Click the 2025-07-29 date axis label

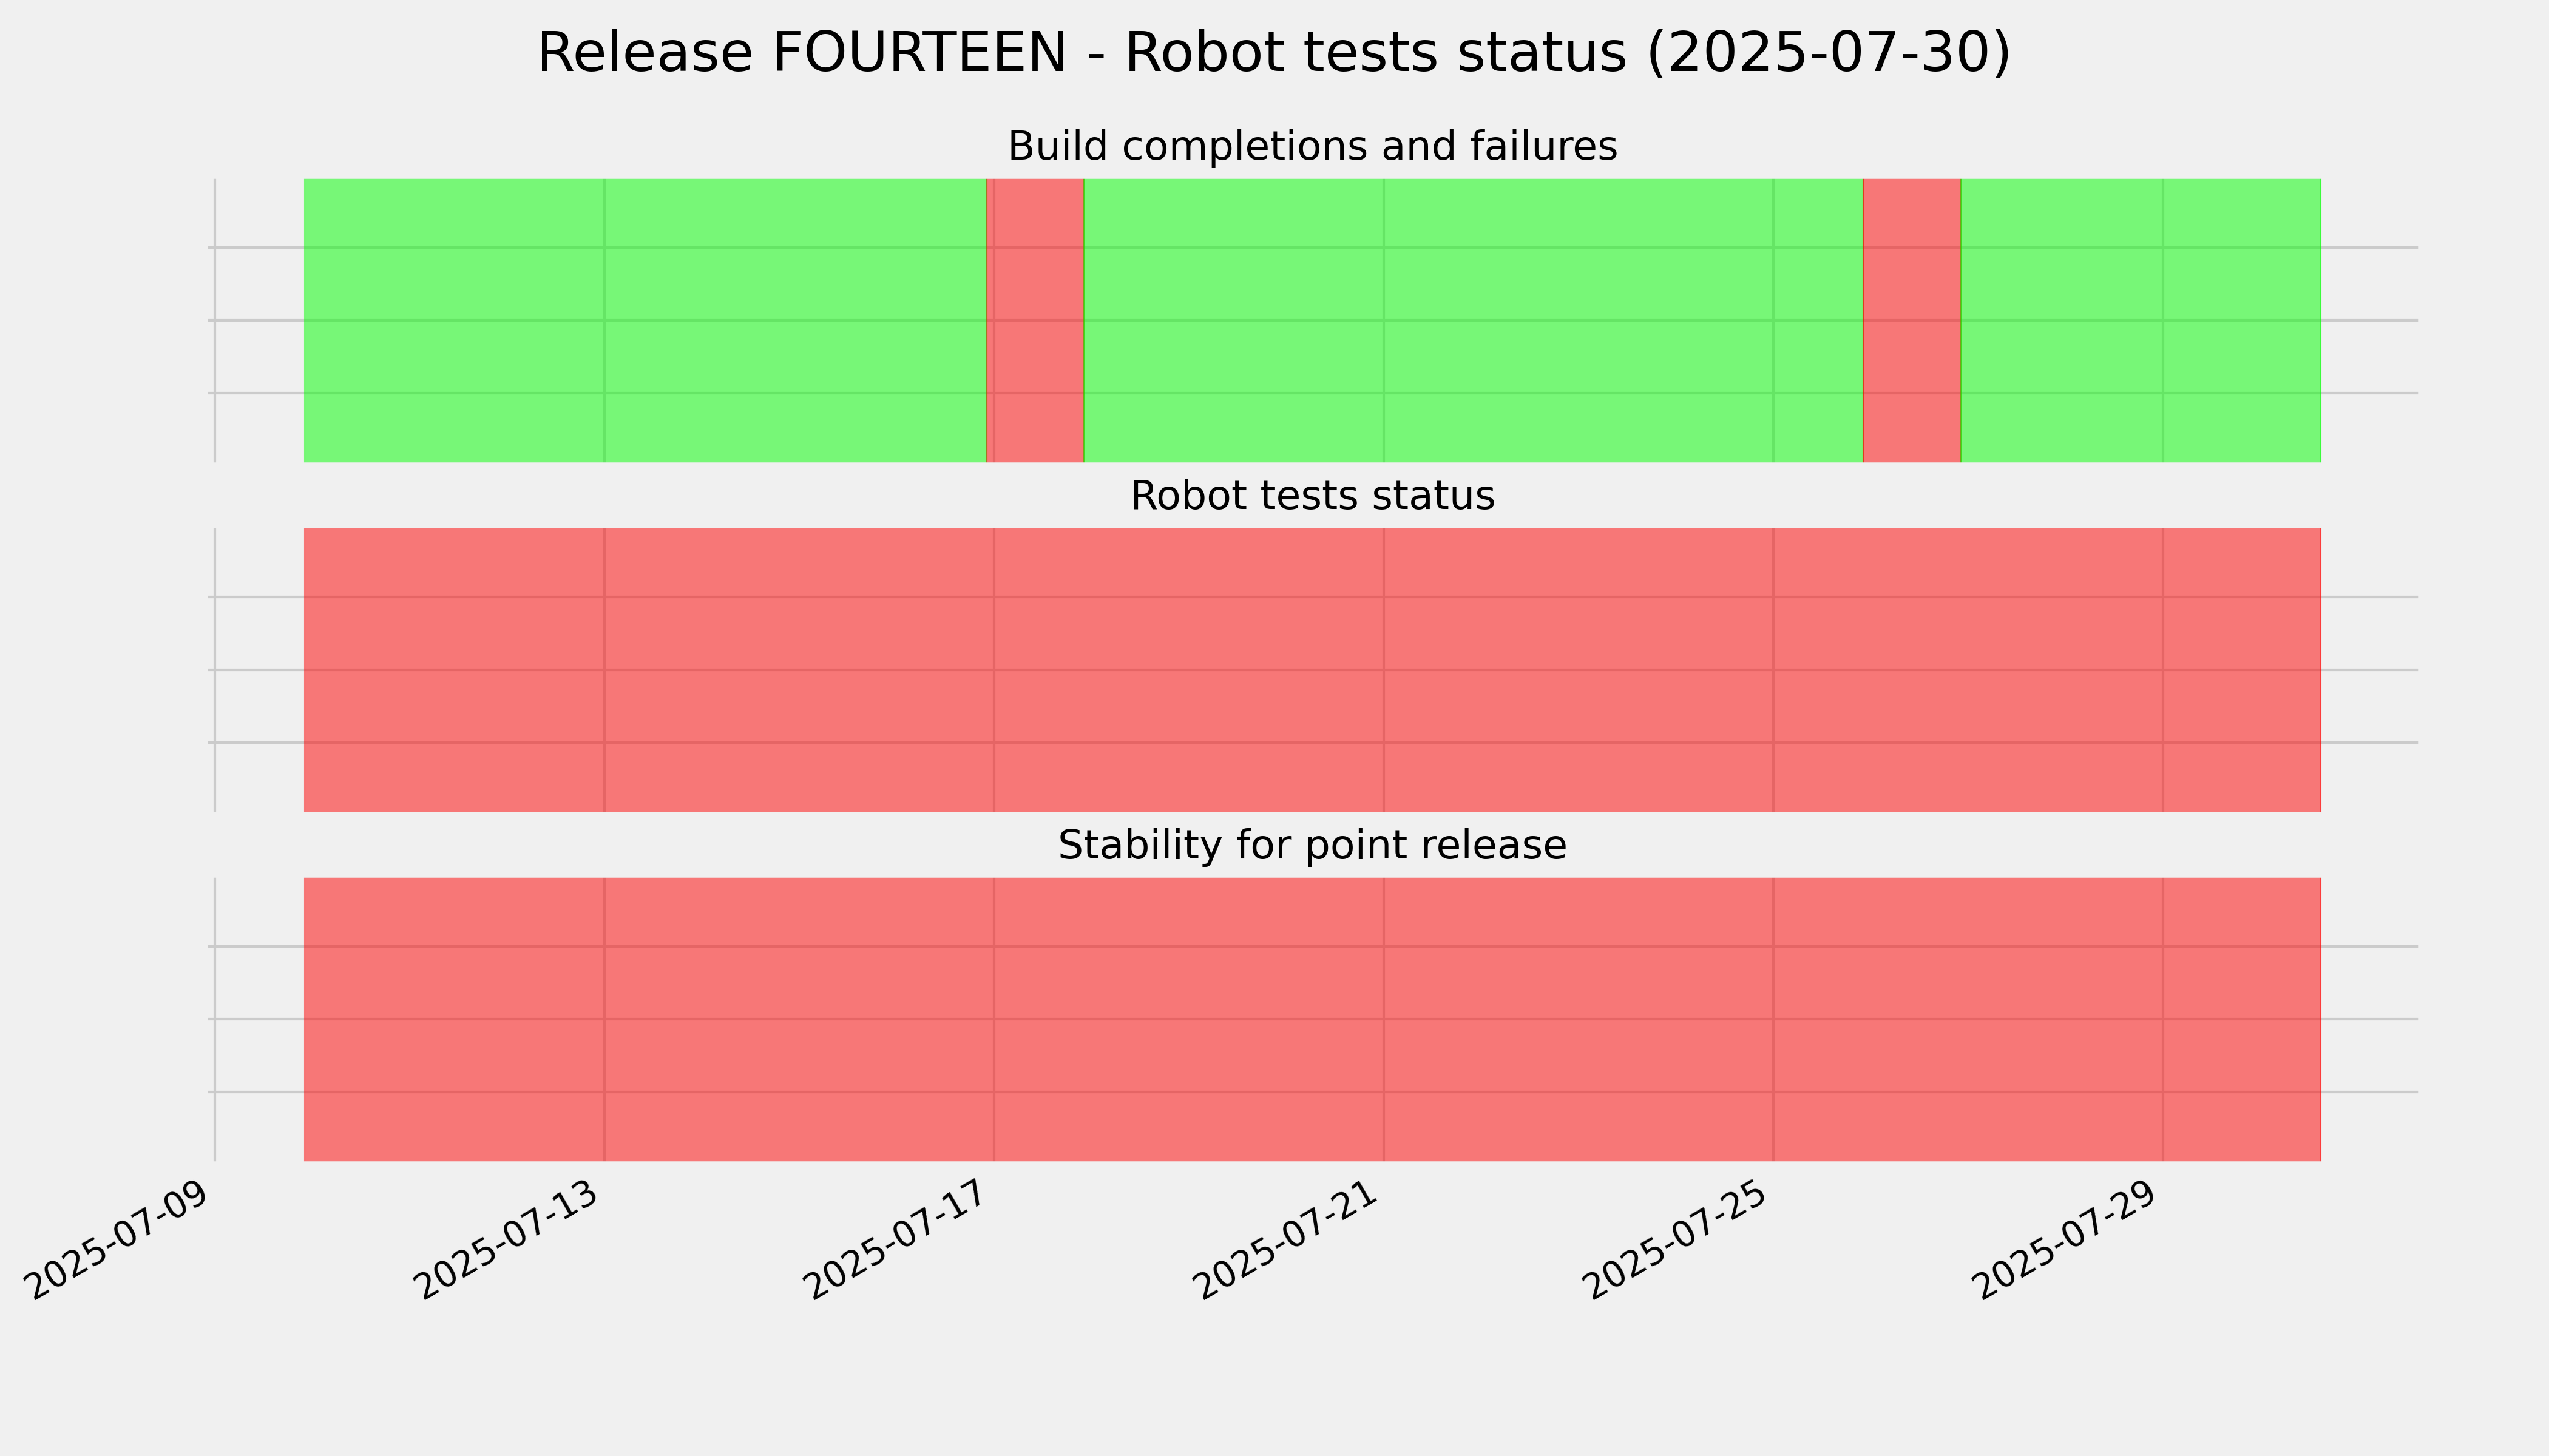pos(2068,1240)
